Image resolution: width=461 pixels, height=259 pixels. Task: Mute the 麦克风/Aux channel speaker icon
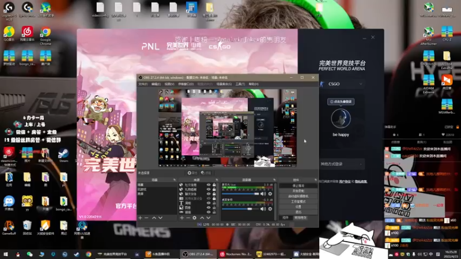click(263, 194)
